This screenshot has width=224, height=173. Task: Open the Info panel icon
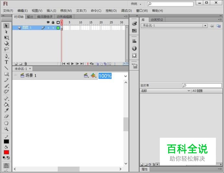coord(134,48)
